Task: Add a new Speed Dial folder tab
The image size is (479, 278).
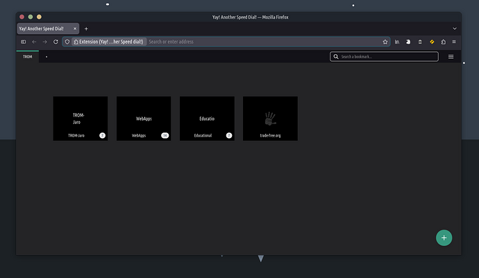Action: (47, 57)
